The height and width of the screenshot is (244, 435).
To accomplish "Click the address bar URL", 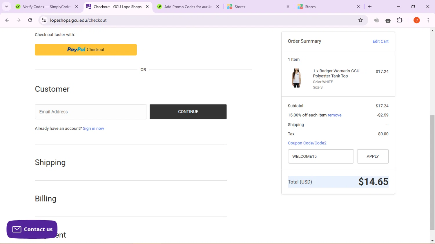I will tap(78, 20).
